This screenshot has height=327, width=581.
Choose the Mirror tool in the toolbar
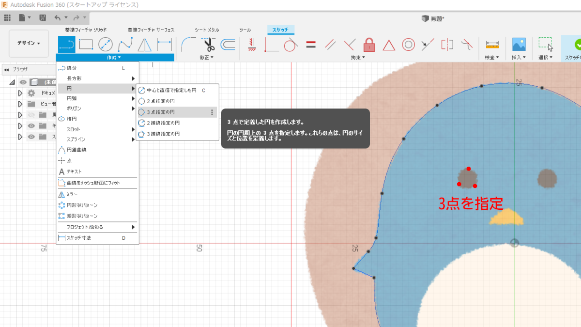point(144,45)
